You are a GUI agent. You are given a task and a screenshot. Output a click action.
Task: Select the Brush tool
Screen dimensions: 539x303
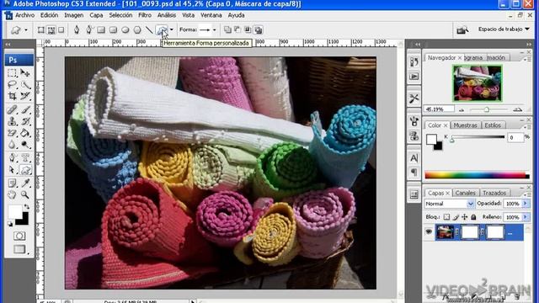[x=25, y=109]
